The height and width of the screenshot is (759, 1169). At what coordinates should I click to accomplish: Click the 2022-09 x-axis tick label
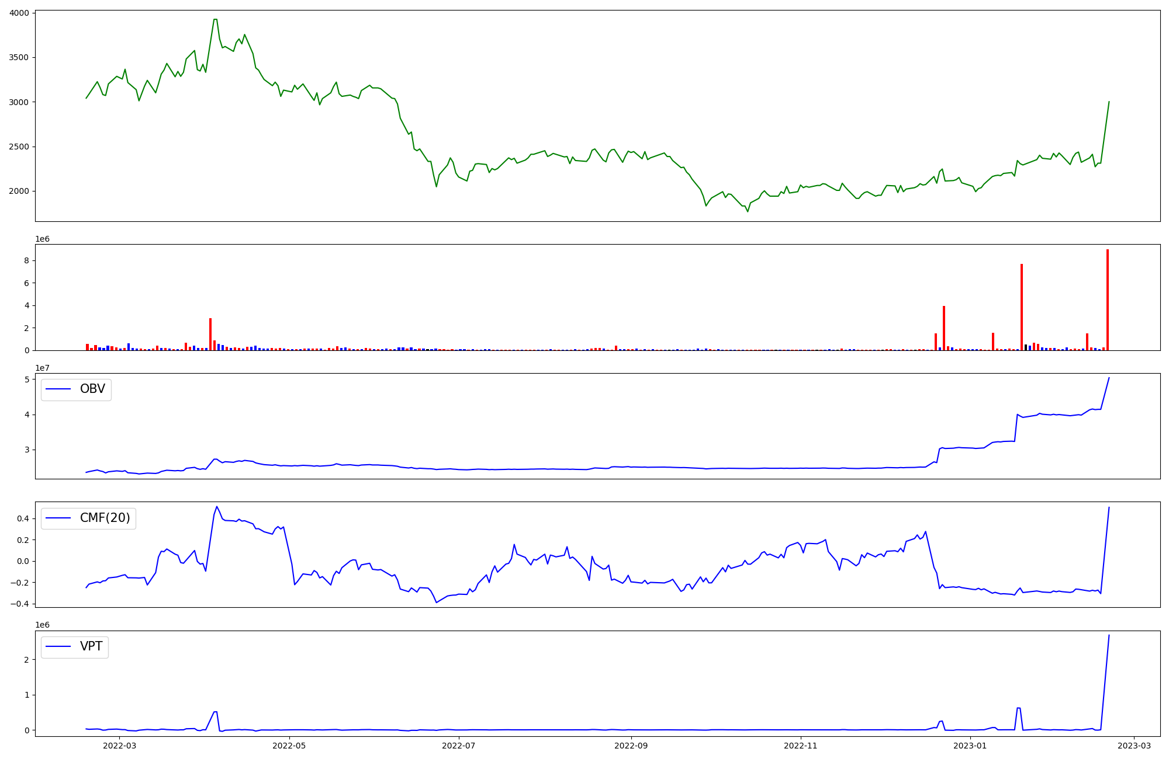[x=631, y=746]
